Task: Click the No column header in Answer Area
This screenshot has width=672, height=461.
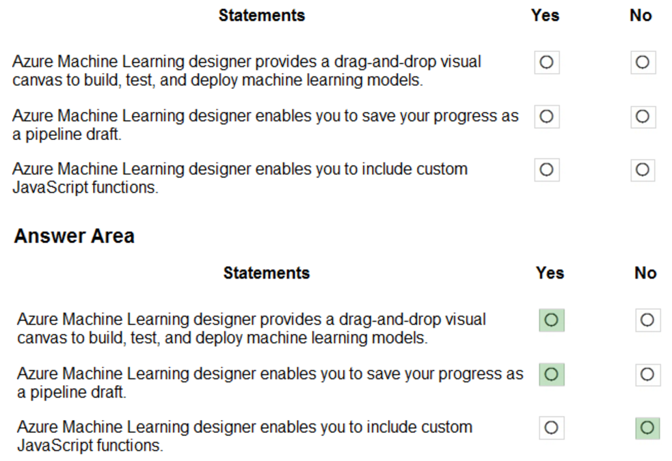Action: (645, 273)
